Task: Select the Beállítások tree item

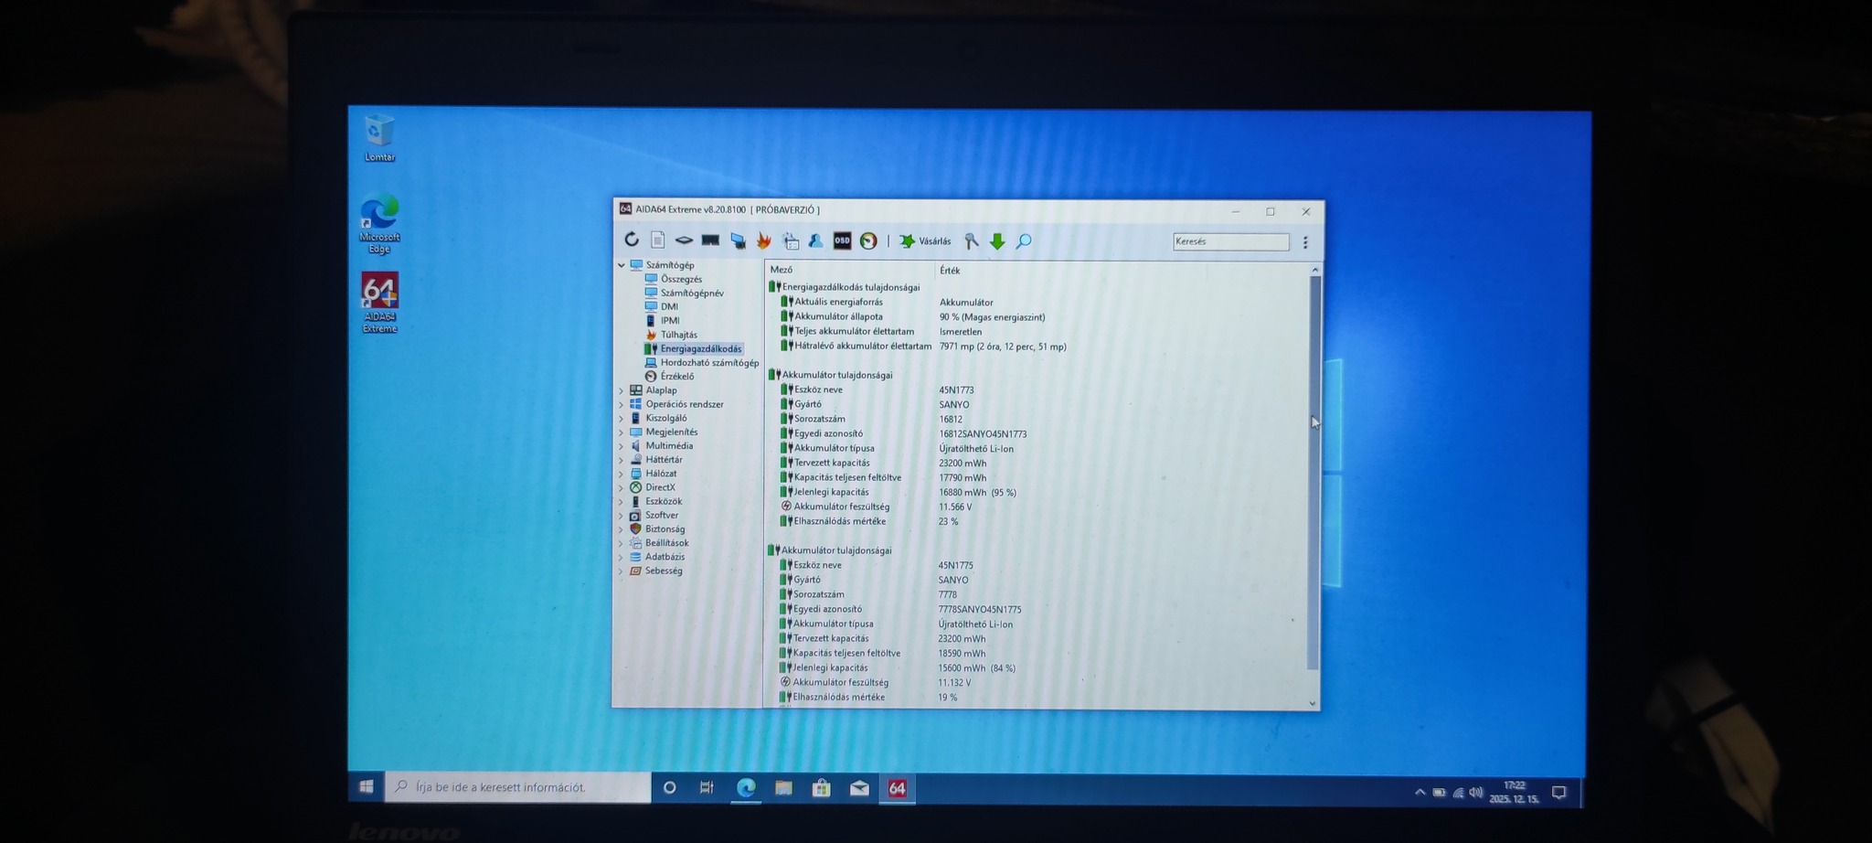Action: (x=666, y=542)
